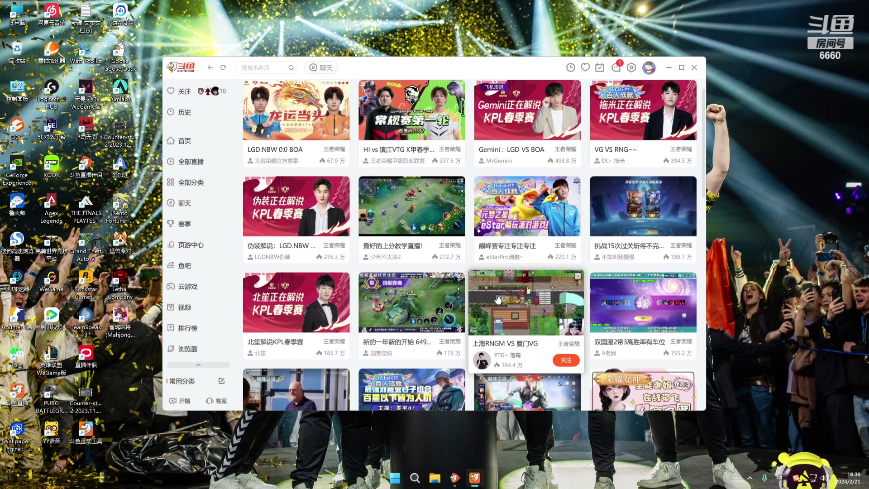Refresh the Douyu page
Screen dimensions: 869x489
(223, 67)
